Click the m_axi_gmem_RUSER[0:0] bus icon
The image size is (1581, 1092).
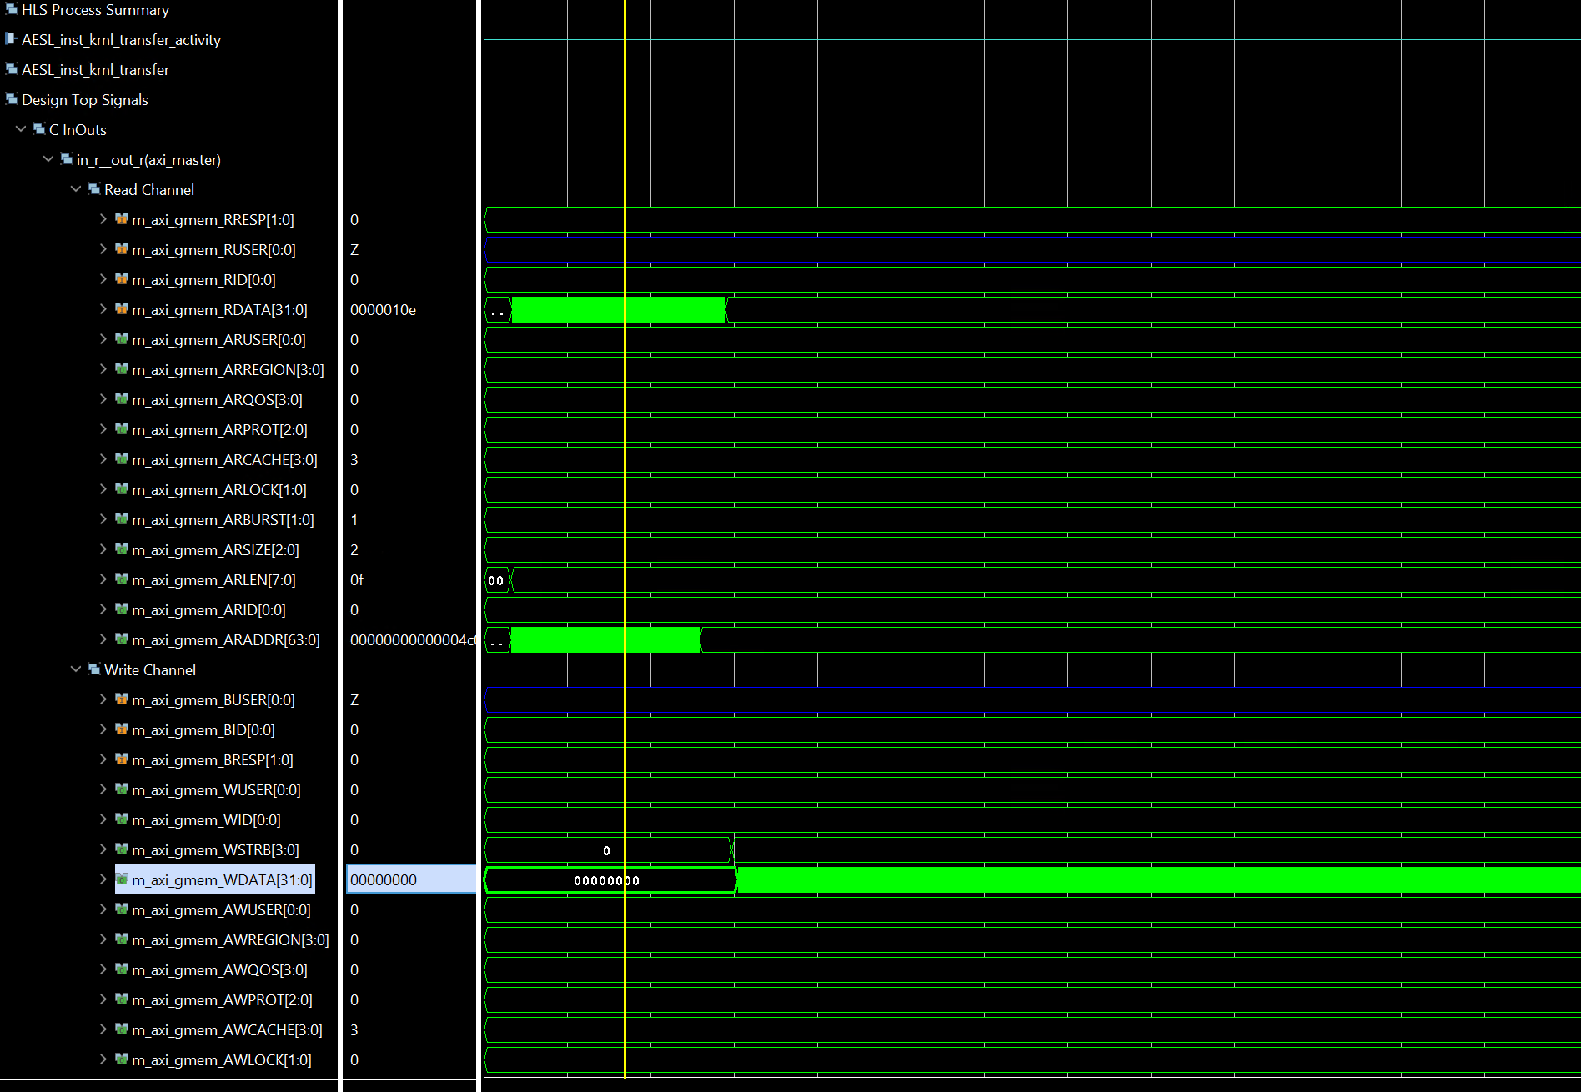[122, 249]
